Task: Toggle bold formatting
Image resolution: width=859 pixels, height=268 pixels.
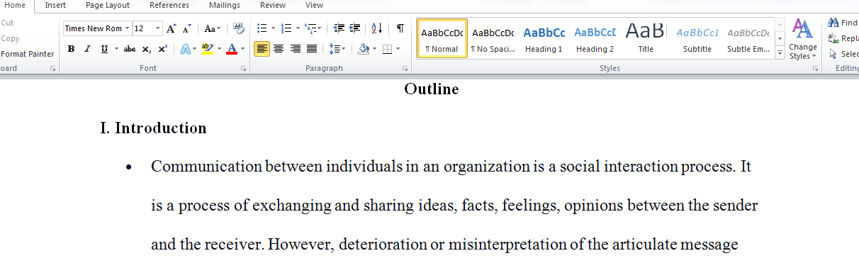Action: point(71,49)
